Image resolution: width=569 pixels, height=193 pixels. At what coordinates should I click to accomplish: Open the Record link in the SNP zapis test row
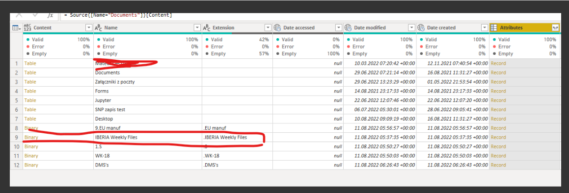click(x=498, y=109)
